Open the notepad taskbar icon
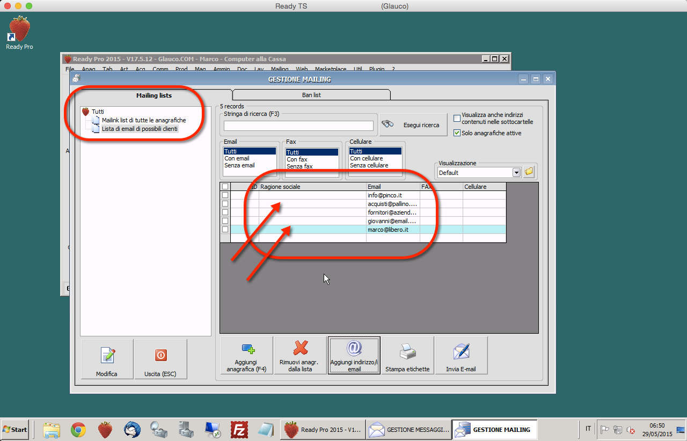This screenshot has height=441, width=687. point(266,429)
